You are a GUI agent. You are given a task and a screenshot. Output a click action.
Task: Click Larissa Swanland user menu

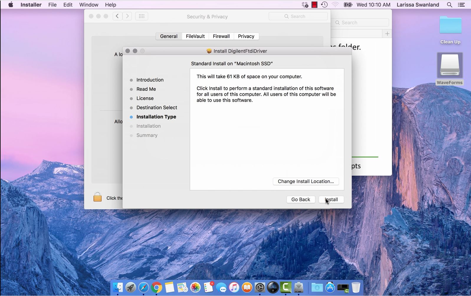tap(418, 5)
